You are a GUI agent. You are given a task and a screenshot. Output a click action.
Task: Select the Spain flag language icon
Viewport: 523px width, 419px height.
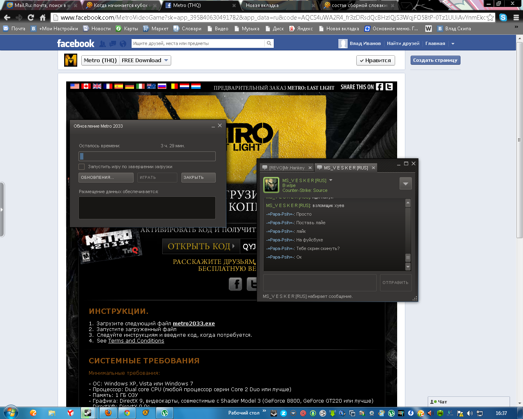pyautogui.click(x=119, y=86)
